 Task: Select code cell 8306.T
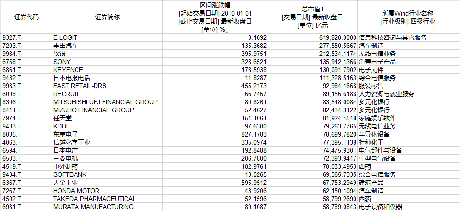(x=27, y=102)
